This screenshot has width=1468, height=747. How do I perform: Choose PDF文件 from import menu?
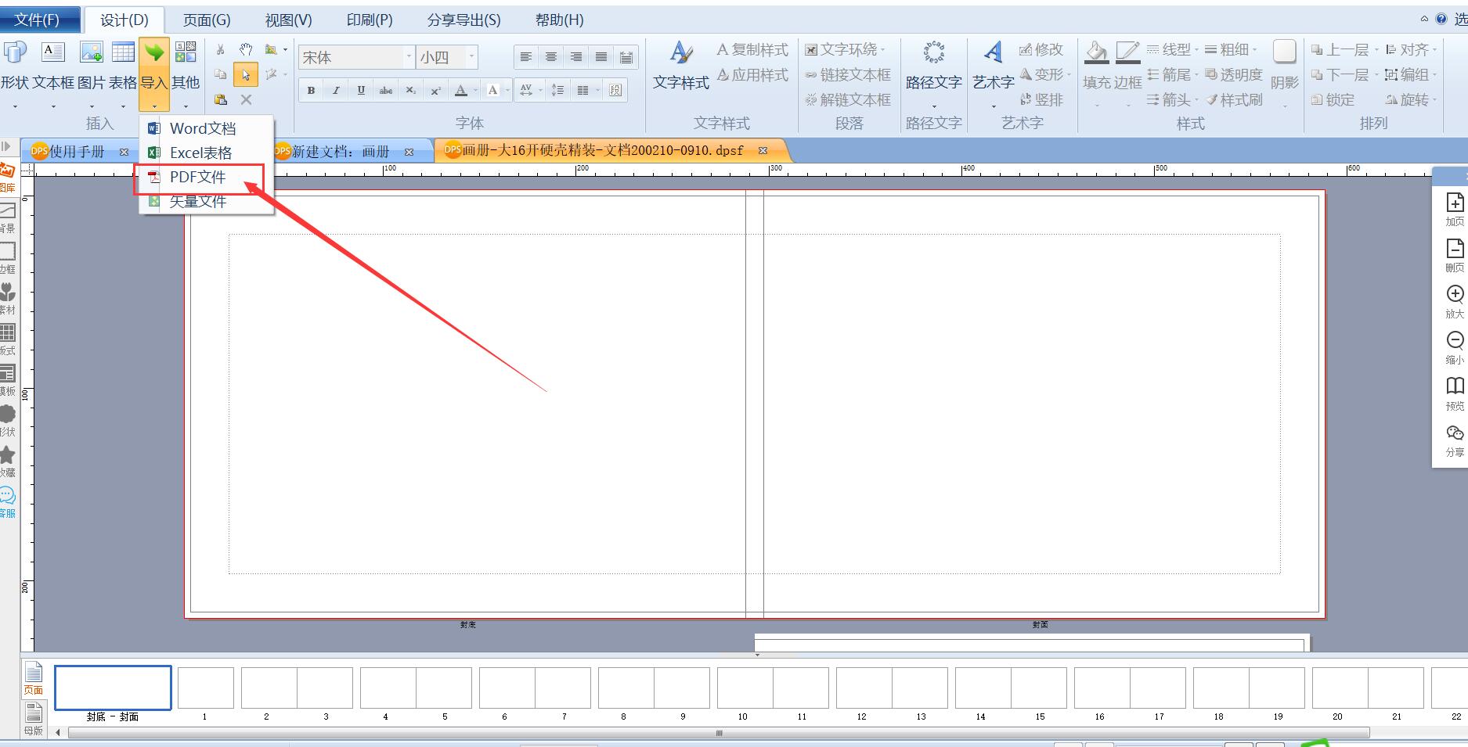click(x=199, y=178)
